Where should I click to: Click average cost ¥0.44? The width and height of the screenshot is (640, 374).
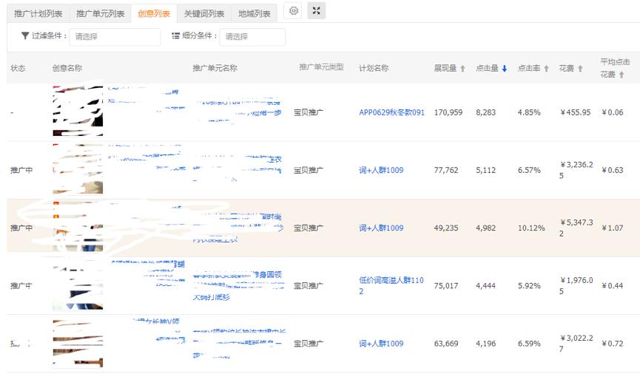[612, 286]
